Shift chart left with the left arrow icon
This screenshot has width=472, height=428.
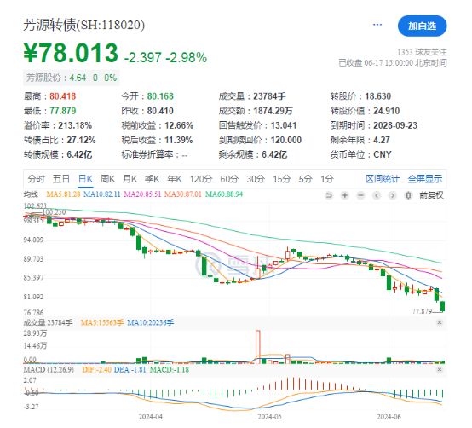click(x=377, y=195)
